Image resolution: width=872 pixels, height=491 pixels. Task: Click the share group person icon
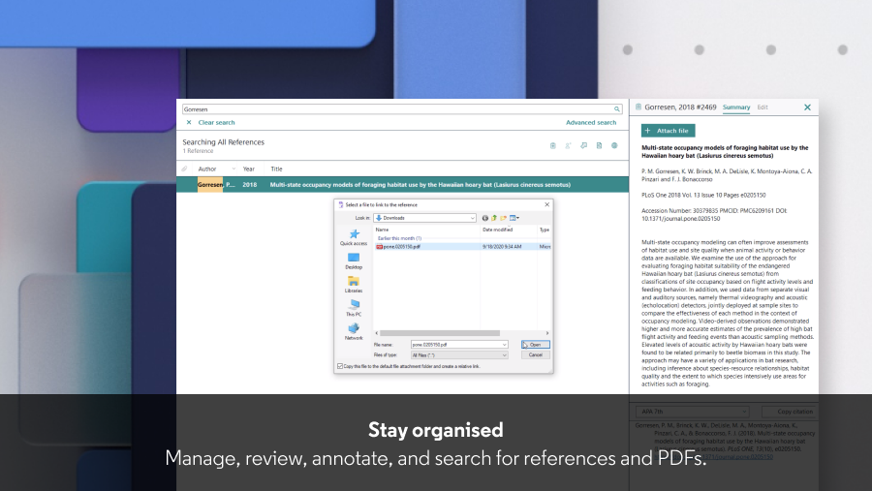(x=568, y=145)
